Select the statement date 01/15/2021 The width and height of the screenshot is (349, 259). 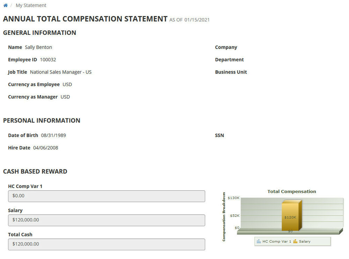(x=197, y=20)
